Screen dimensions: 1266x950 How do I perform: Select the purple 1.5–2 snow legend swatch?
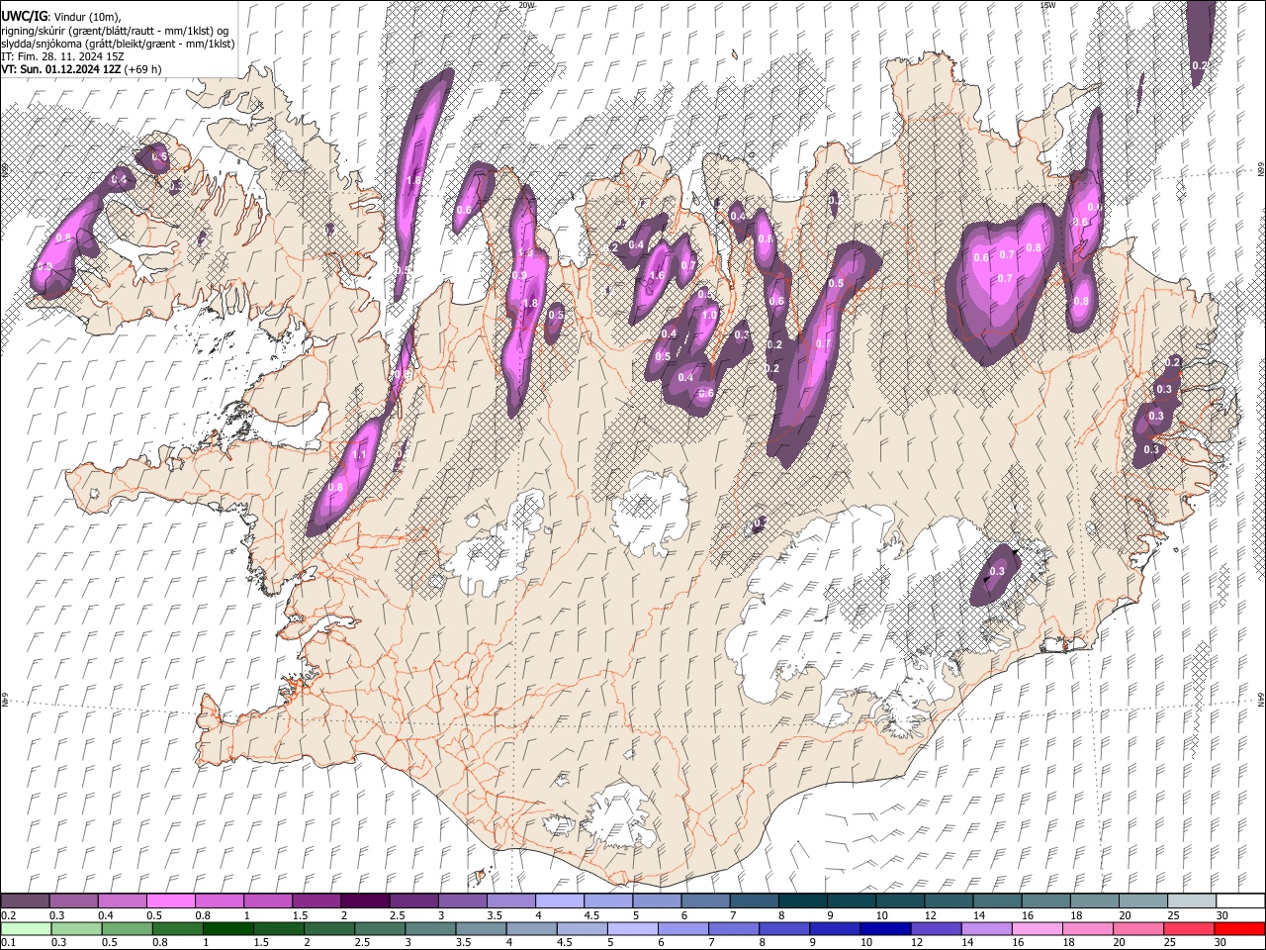[316, 901]
